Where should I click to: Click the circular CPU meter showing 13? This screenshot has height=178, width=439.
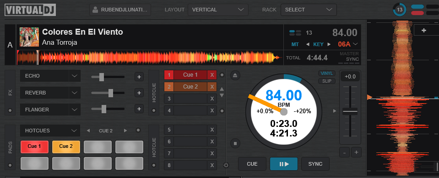[x=400, y=10]
